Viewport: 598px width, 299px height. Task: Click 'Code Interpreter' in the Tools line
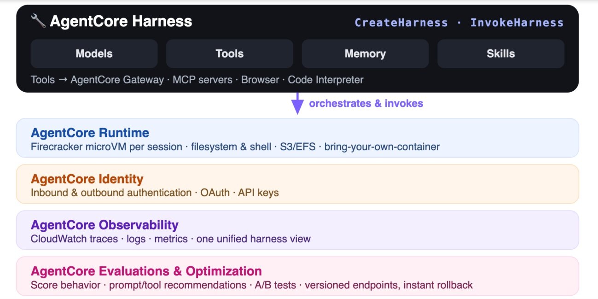pos(325,80)
